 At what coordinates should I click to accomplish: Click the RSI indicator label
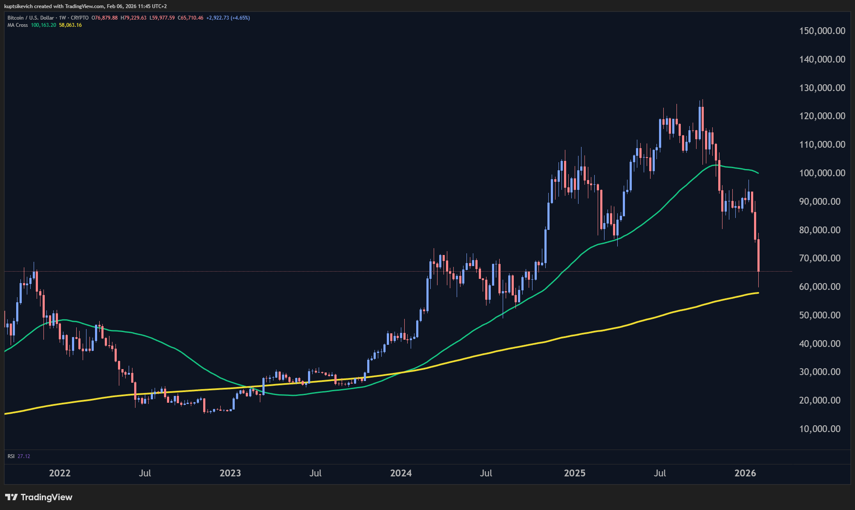point(11,456)
